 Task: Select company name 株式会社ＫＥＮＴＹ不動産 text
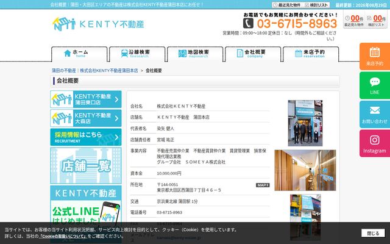(181, 106)
